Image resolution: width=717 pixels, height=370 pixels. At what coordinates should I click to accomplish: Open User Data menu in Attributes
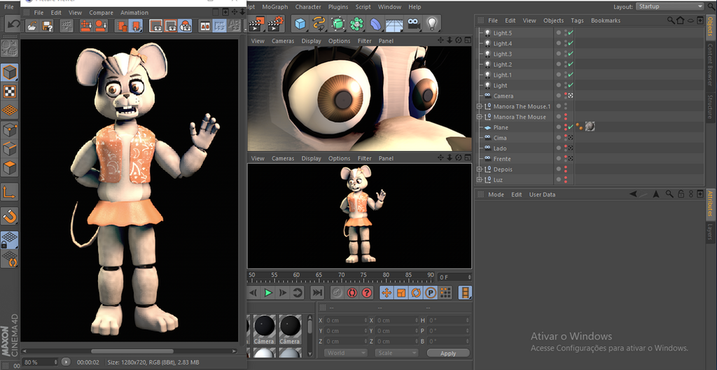click(x=543, y=194)
